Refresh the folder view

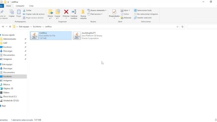pos(182,27)
